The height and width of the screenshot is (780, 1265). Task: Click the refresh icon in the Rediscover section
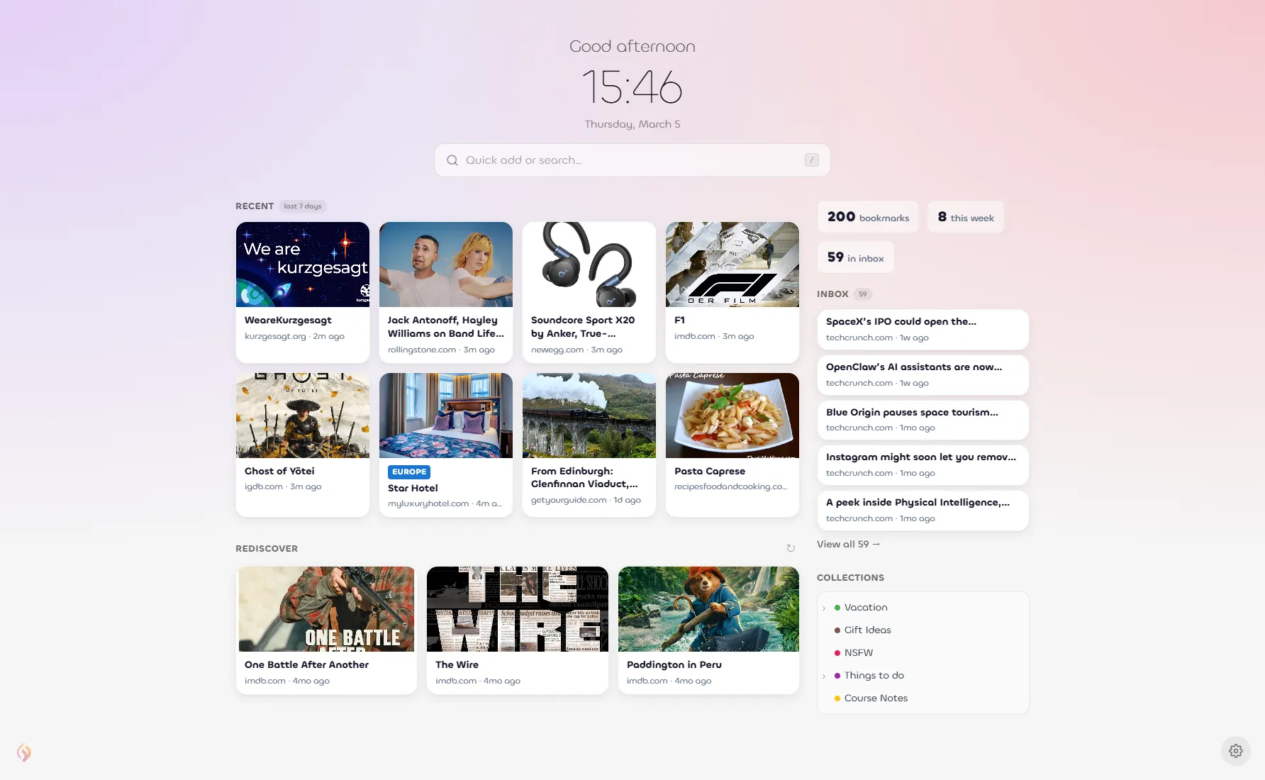(791, 547)
